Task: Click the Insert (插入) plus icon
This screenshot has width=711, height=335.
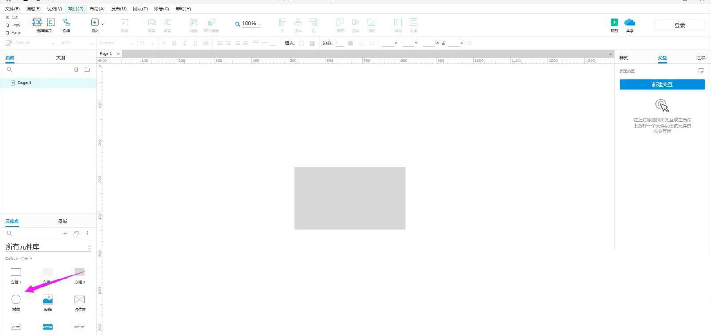Action: click(95, 22)
